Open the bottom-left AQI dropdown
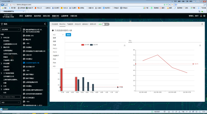Screen dimensions: 207x114 10,102
